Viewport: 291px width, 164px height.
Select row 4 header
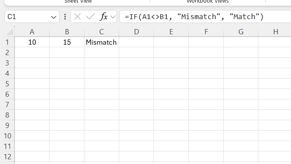coord(7,73)
